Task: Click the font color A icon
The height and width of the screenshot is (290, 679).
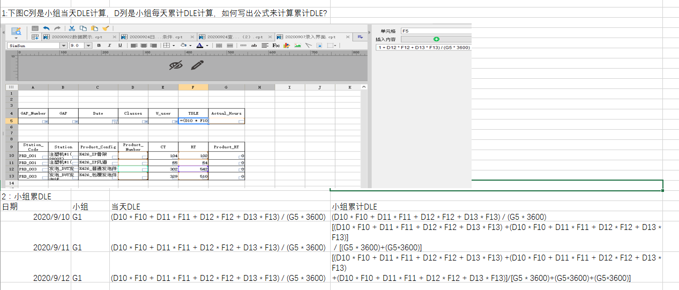Action: [x=199, y=46]
